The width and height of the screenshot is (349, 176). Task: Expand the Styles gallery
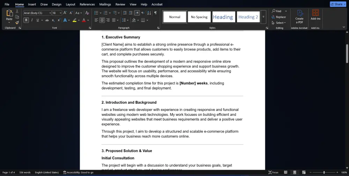(x=263, y=17)
